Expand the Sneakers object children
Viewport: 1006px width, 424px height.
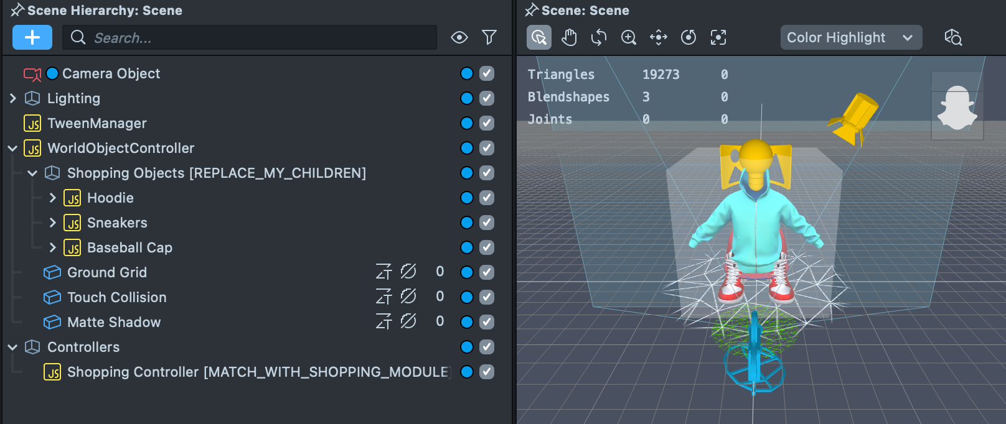click(x=53, y=223)
